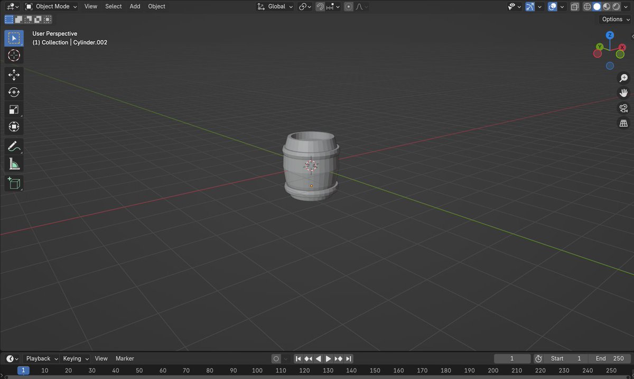Switch to Rendered viewport shading
The image size is (634, 379).
[x=616, y=7]
